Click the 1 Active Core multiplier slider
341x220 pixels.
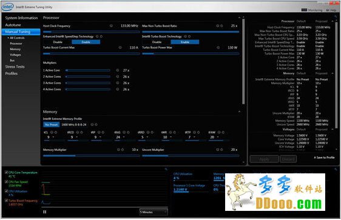tap(88, 70)
